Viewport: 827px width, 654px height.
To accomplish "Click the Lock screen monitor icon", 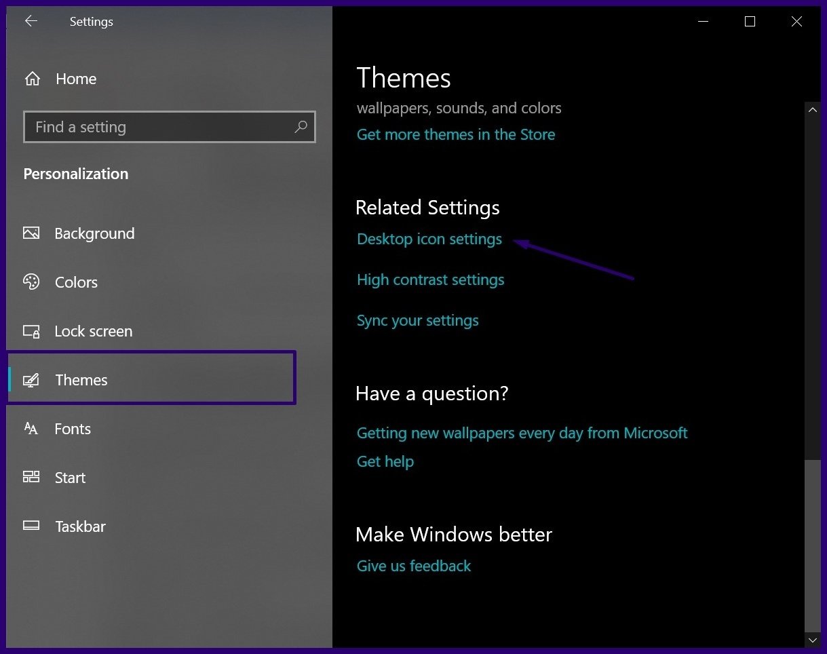I will pos(31,331).
